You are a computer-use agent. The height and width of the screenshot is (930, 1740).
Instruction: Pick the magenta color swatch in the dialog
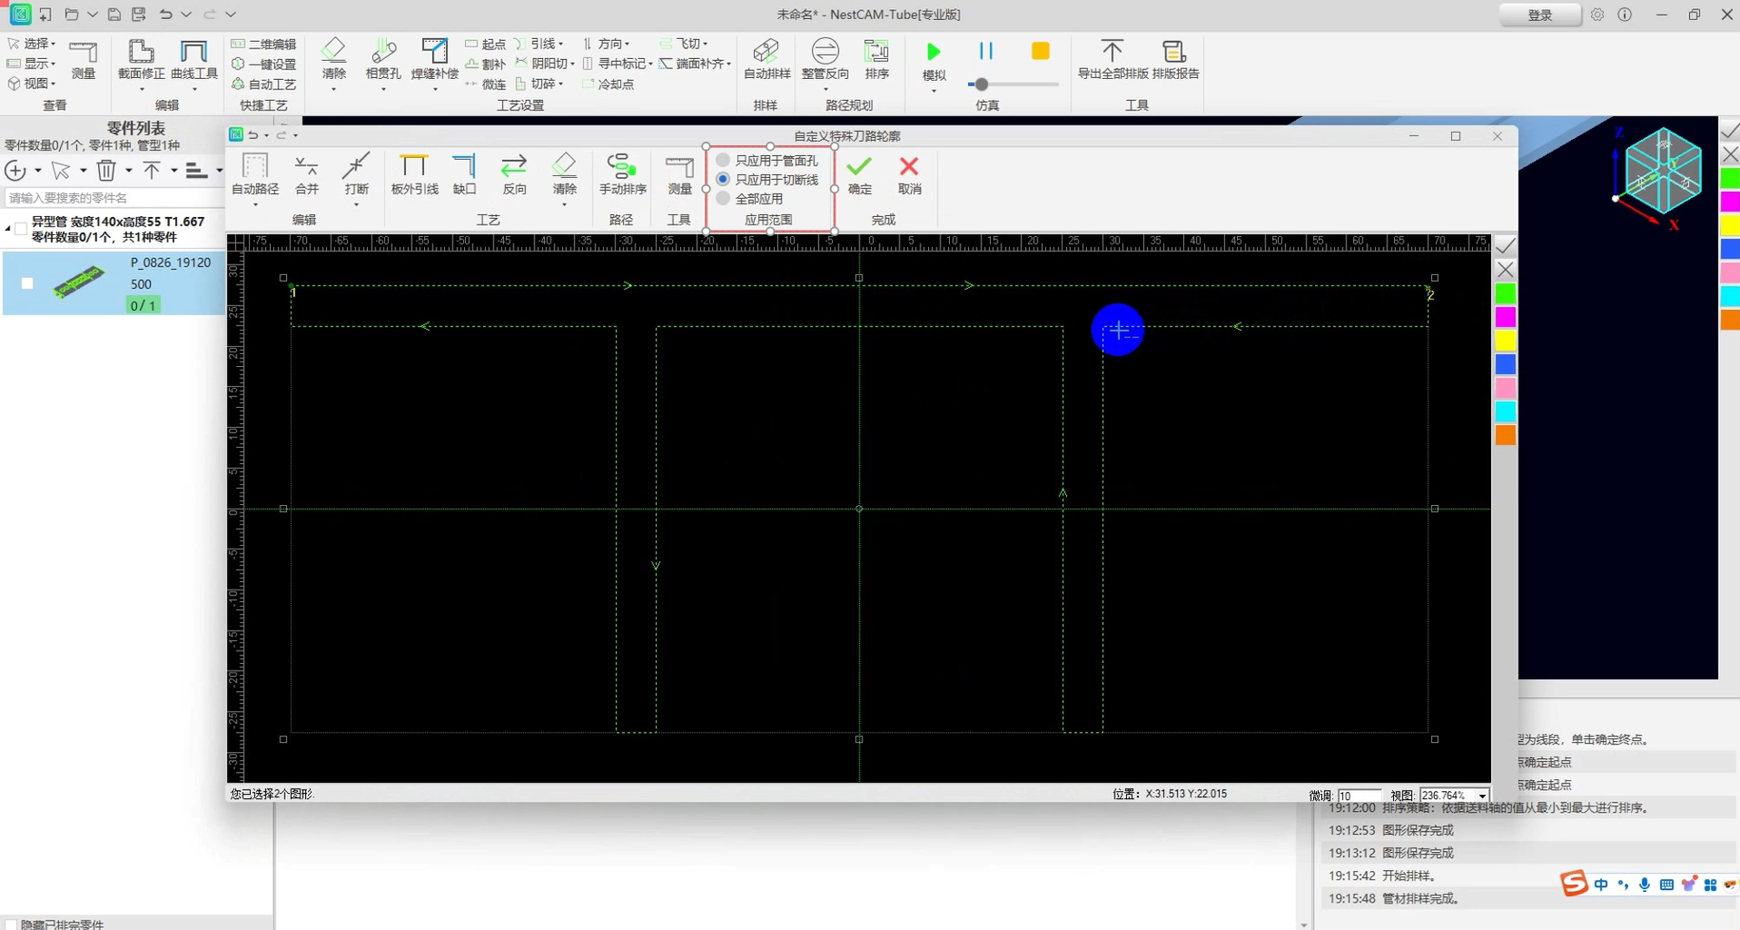[x=1505, y=317]
